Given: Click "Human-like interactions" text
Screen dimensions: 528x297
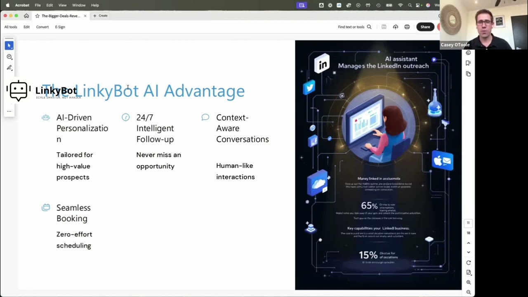Looking at the screenshot, I should point(236,171).
